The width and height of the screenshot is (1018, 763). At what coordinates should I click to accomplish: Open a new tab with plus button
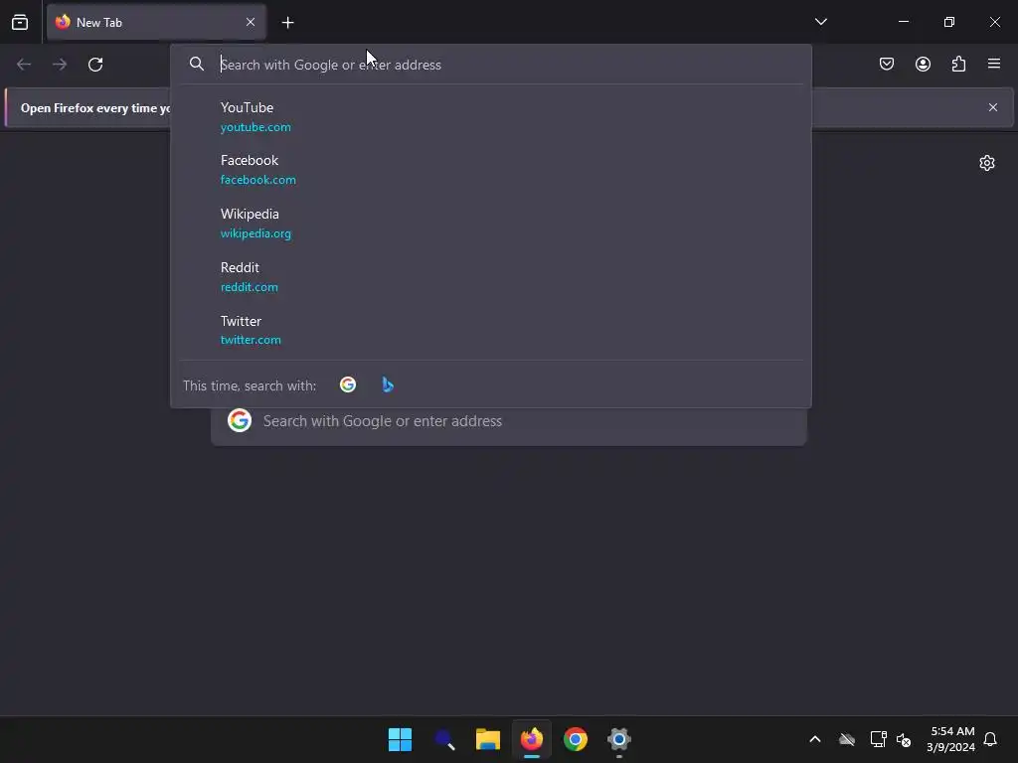click(x=287, y=23)
